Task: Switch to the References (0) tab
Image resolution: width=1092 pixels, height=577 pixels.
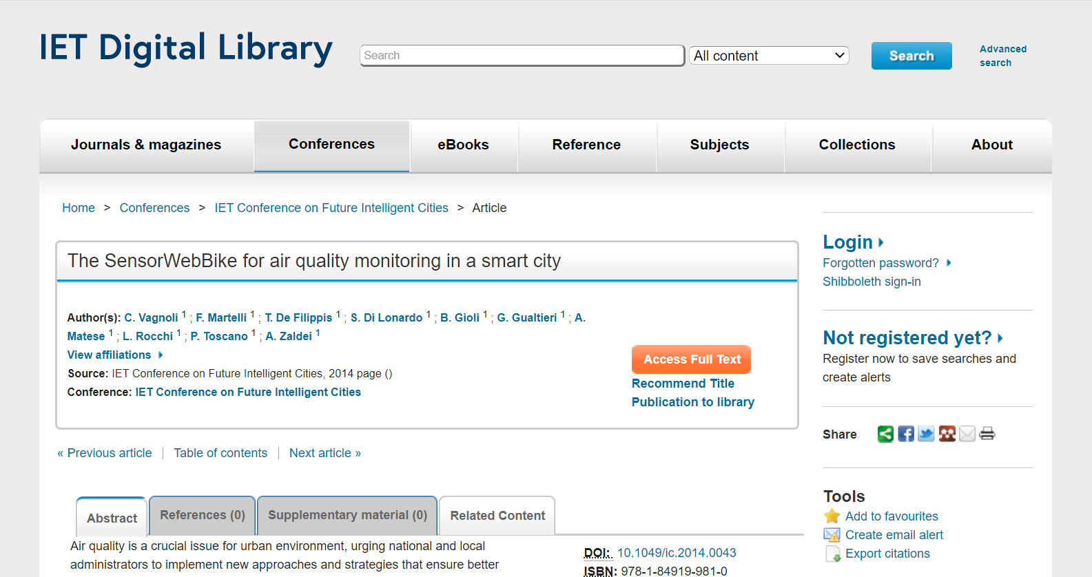Action: tap(203, 515)
